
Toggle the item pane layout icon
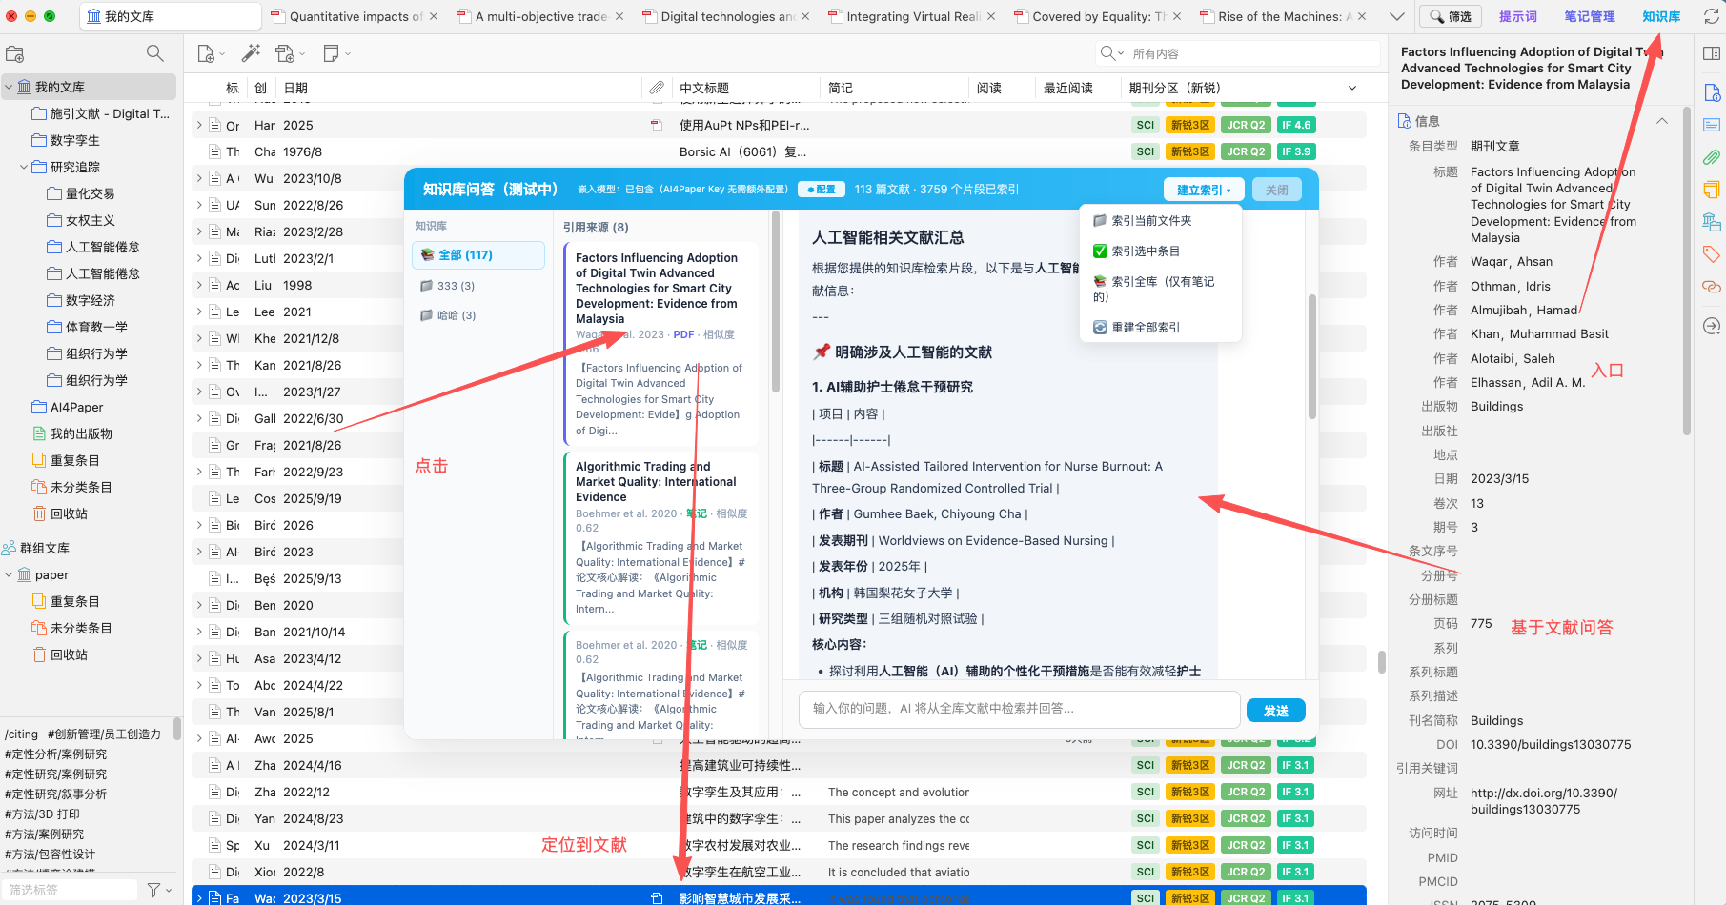pos(1712,53)
